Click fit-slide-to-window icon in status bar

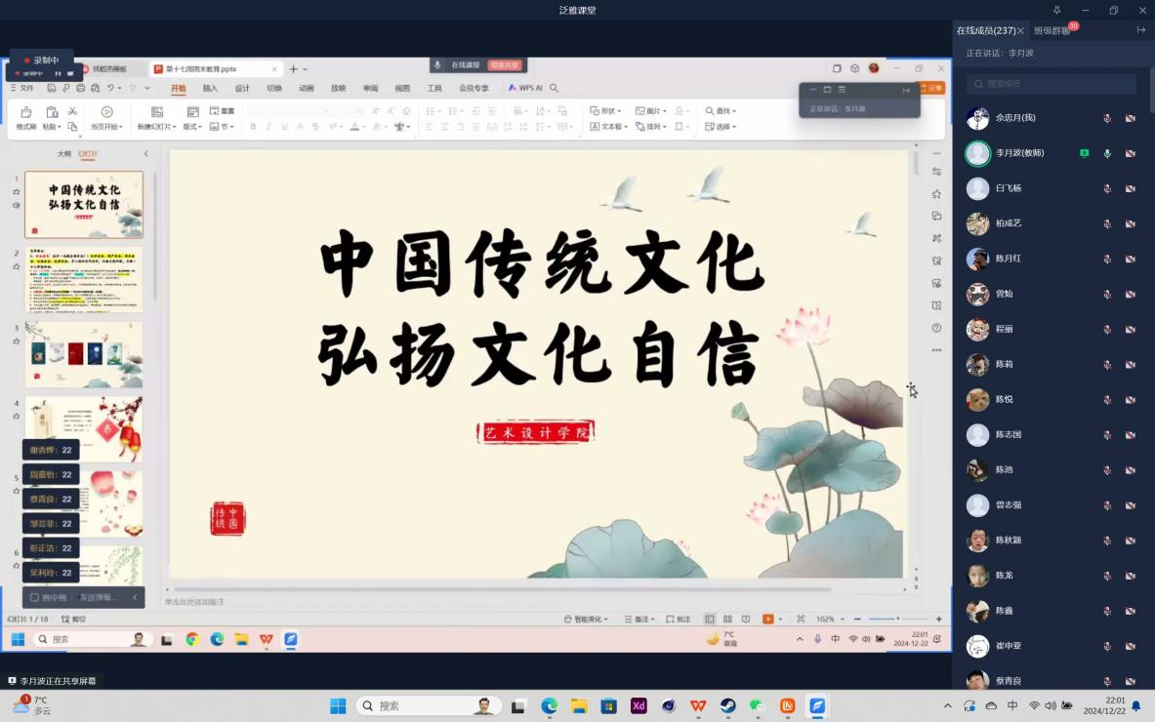coord(801,619)
